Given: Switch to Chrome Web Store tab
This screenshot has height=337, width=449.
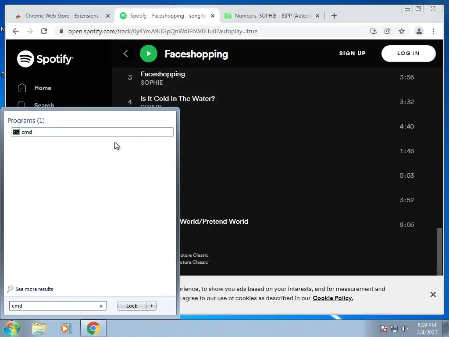Looking at the screenshot, I should click(x=61, y=16).
